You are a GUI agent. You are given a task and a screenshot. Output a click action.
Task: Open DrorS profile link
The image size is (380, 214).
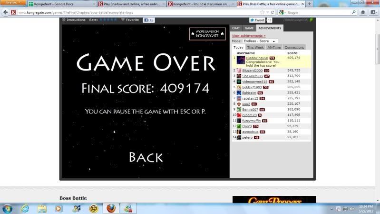click(247, 126)
